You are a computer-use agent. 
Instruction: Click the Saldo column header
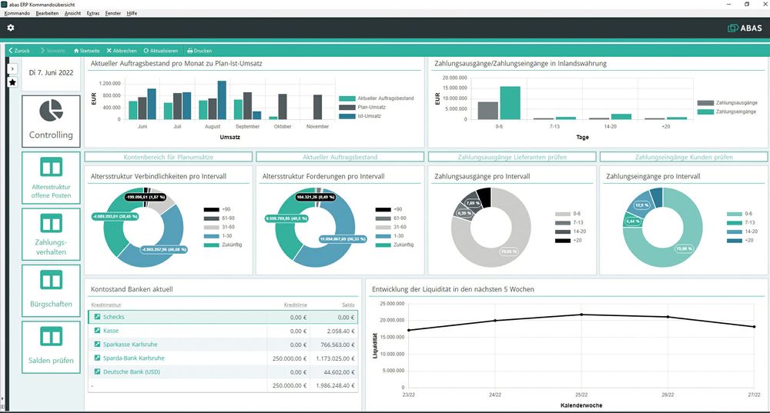348,305
